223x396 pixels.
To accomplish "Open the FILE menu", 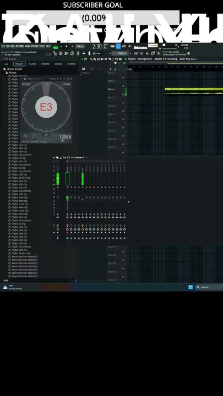I will point(3,46).
